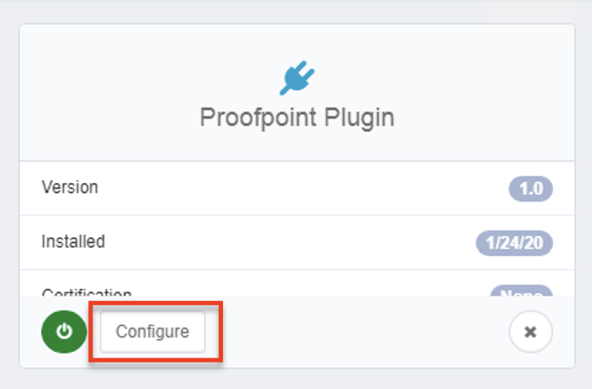Select the Installed label

click(x=73, y=242)
